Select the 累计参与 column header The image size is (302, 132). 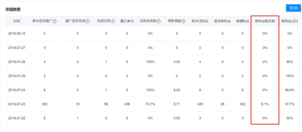coord(127,21)
